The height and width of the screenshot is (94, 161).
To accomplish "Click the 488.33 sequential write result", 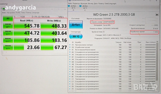I will pyautogui.click(x=54, y=26).
